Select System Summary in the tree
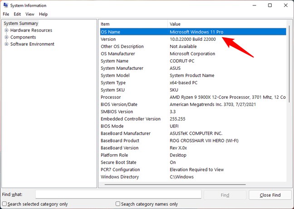 (x=21, y=24)
